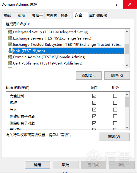
Task: Click the Exchange Servers group icon
Action: pos(10,38)
